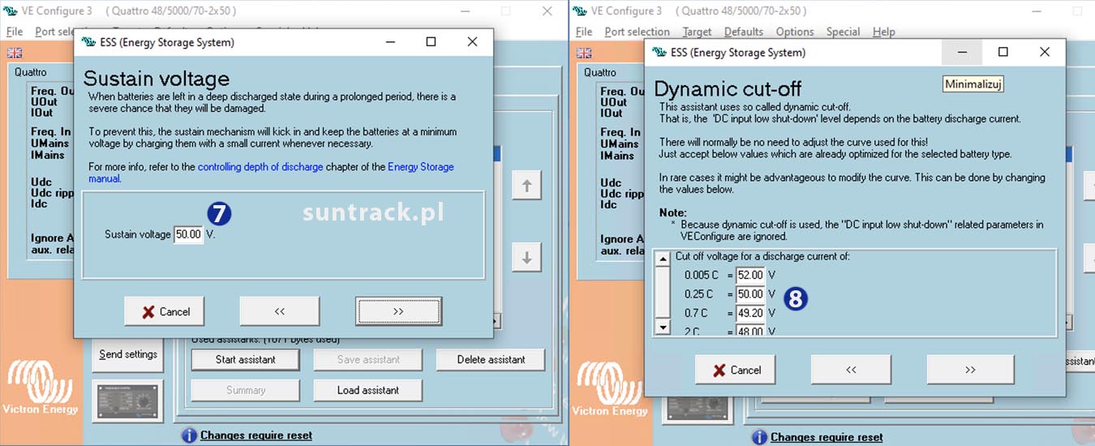
Task: Go back from Dynamic cut-off page
Action: pyautogui.click(x=851, y=370)
